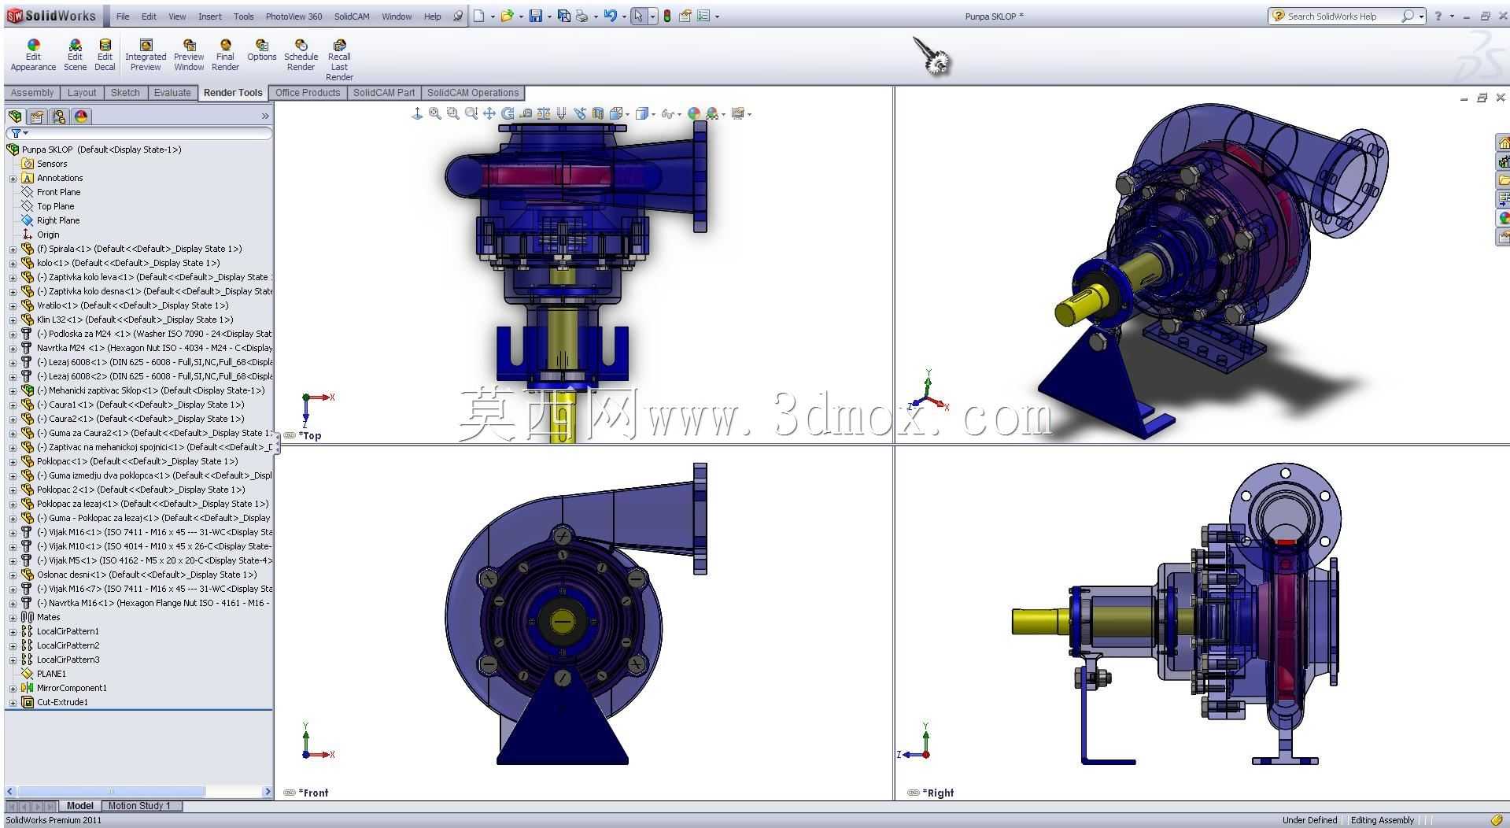Open File Properties icon in top toolbar
This screenshot has width=1510, height=828.
685,16
